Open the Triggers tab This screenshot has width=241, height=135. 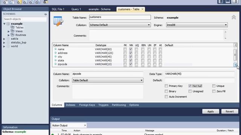(103, 105)
